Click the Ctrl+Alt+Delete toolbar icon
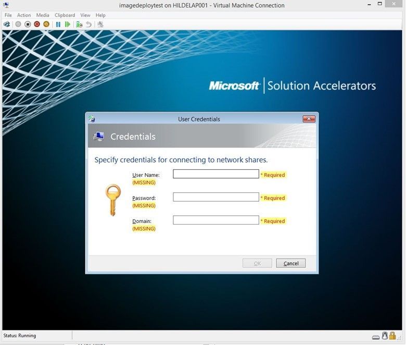Image resolution: width=406 pixels, height=345 pixels. click(x=7, y=24)
